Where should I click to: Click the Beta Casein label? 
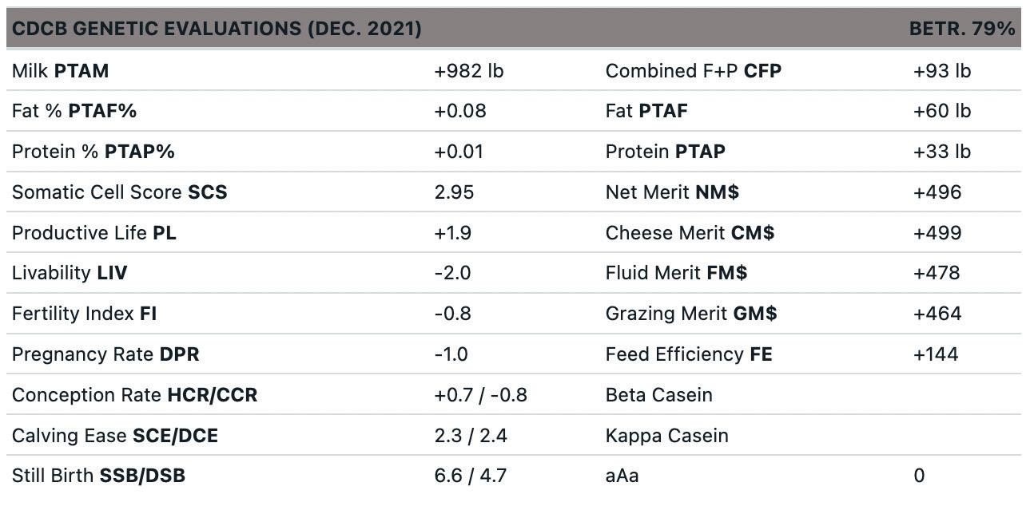(x=658, y=395)
